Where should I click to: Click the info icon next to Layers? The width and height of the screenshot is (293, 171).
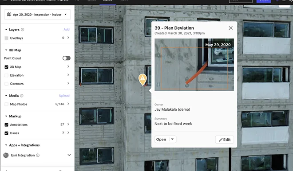pos(23,30)
